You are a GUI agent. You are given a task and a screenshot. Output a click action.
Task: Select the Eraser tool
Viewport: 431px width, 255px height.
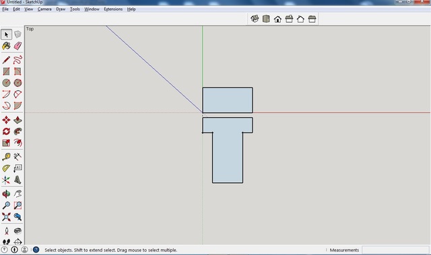click(18, 46)
